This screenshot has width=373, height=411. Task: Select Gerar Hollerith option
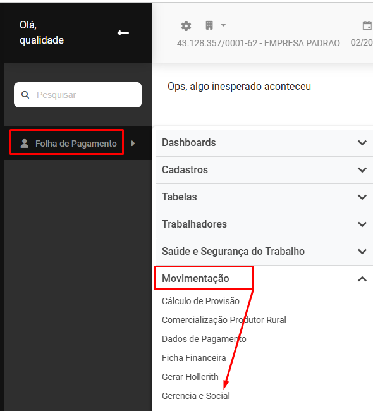point(190,377)
